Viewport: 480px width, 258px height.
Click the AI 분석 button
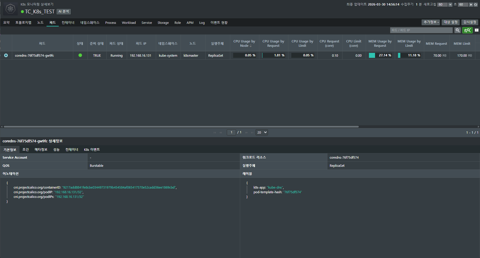[64, 12]
